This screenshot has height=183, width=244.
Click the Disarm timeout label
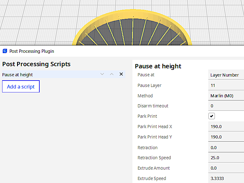[x=153, y=106]
